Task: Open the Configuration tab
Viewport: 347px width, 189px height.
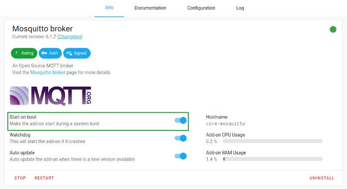Action: pyautogui.click(x=201, y=8)
